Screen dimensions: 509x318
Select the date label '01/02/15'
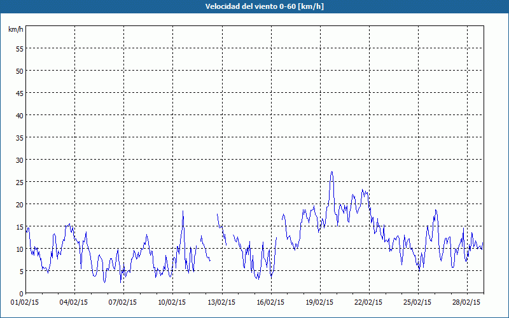25,302
